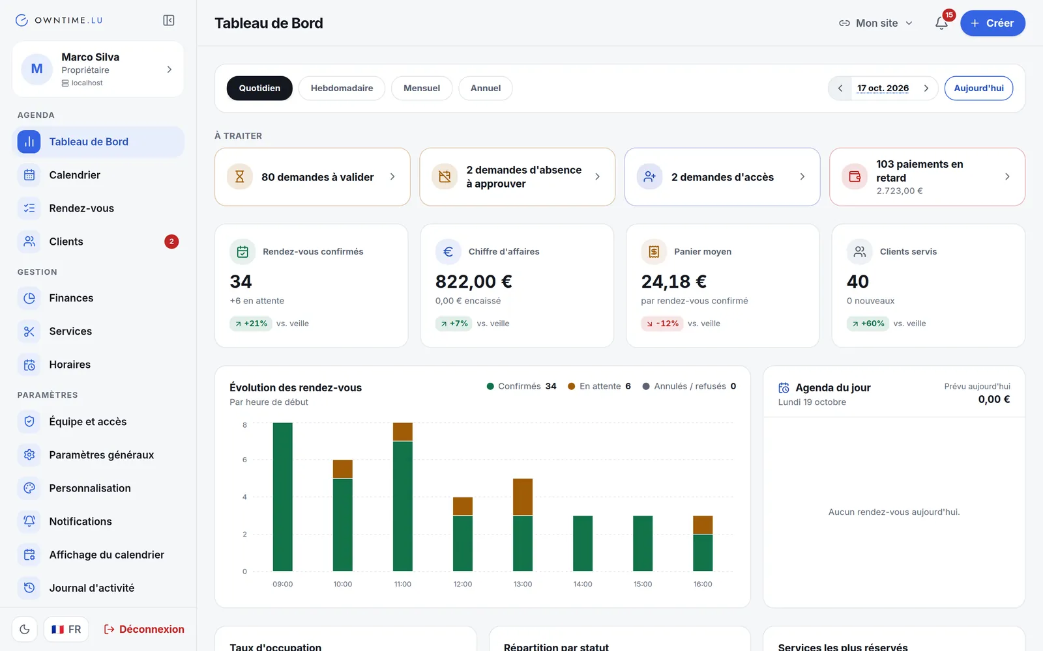This screenshot has height=651, width=1043.
Task: Open the 17 oct. 2026 date picker
Action: 883,89
